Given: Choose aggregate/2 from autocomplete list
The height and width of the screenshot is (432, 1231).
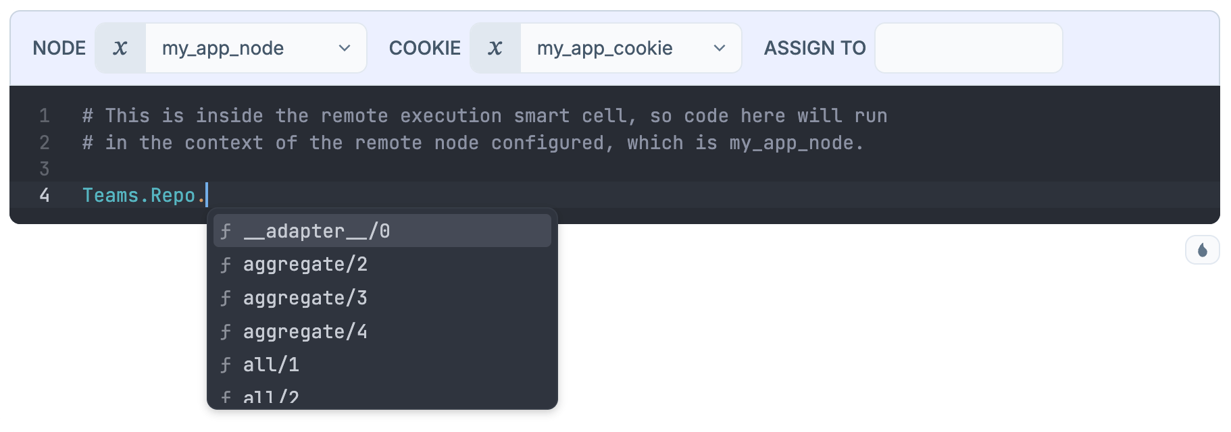Looking at the screenshot, I should pos(305,265).
